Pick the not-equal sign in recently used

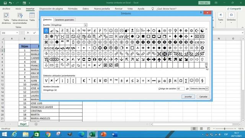point(127,80)
